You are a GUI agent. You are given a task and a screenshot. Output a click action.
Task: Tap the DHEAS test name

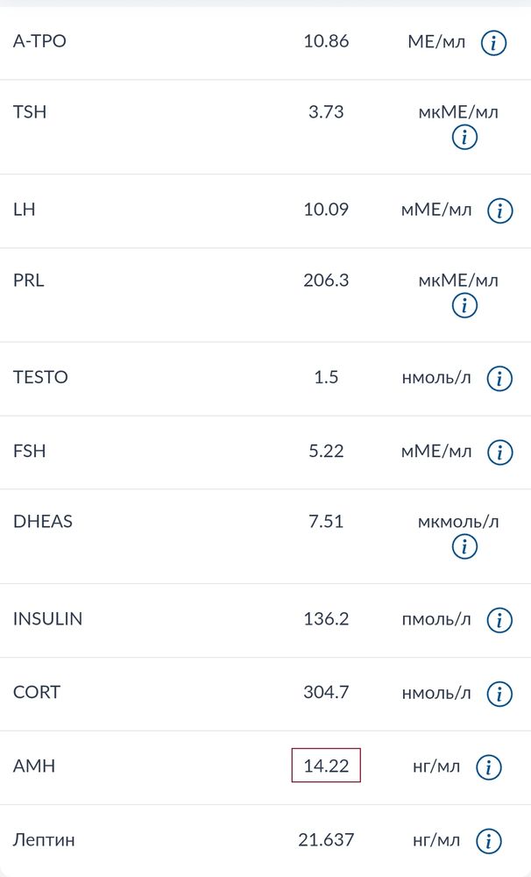tap(42, 521)
